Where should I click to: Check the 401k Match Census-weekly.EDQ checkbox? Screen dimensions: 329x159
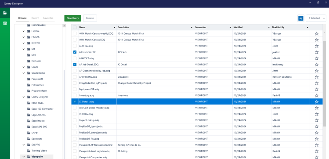click(x=75, y=33)
